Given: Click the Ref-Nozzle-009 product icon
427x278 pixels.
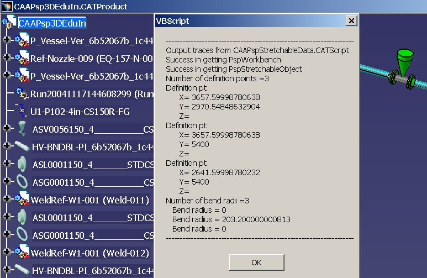Looking at the screenshot, I should tap(22, 57).
